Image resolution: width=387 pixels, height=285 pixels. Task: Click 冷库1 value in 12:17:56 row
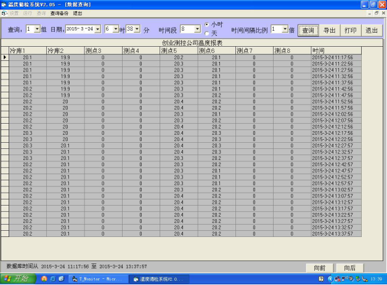point(28,133)
